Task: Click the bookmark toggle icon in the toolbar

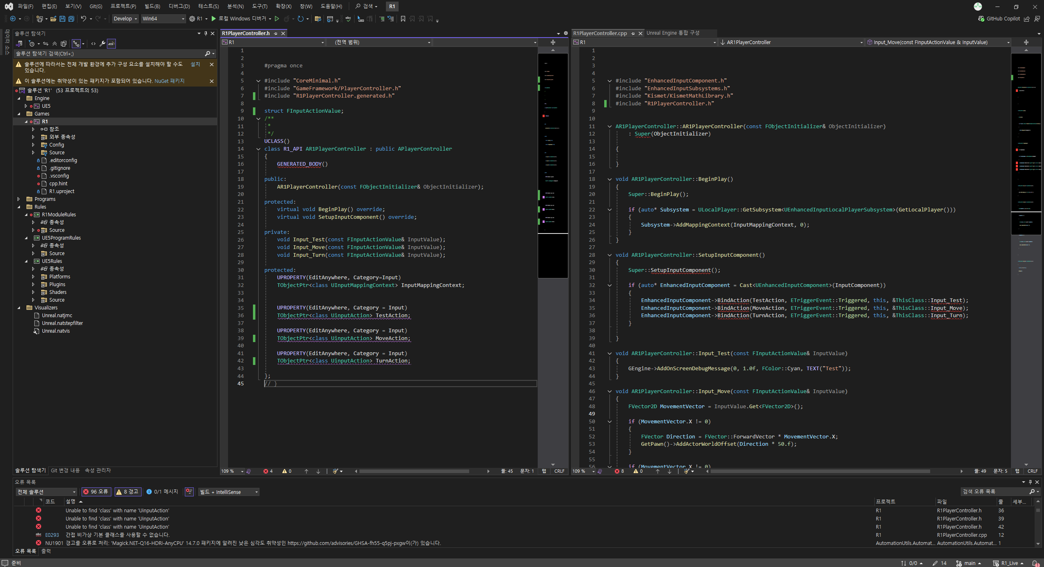Action: 403,19
